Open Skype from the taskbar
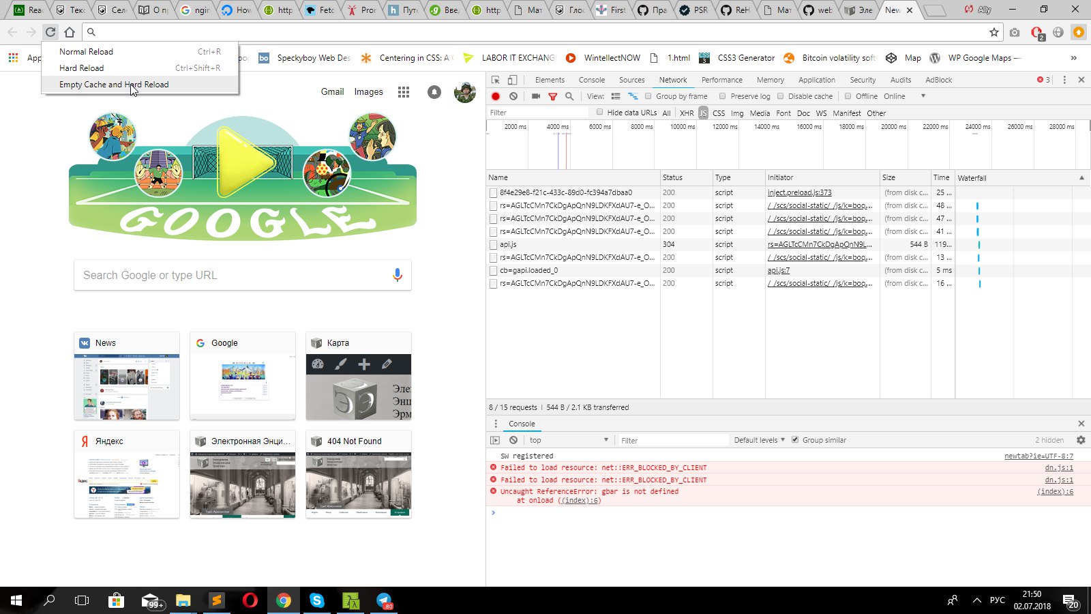This screenshot has height=614, width=1091. click(317, 600)
